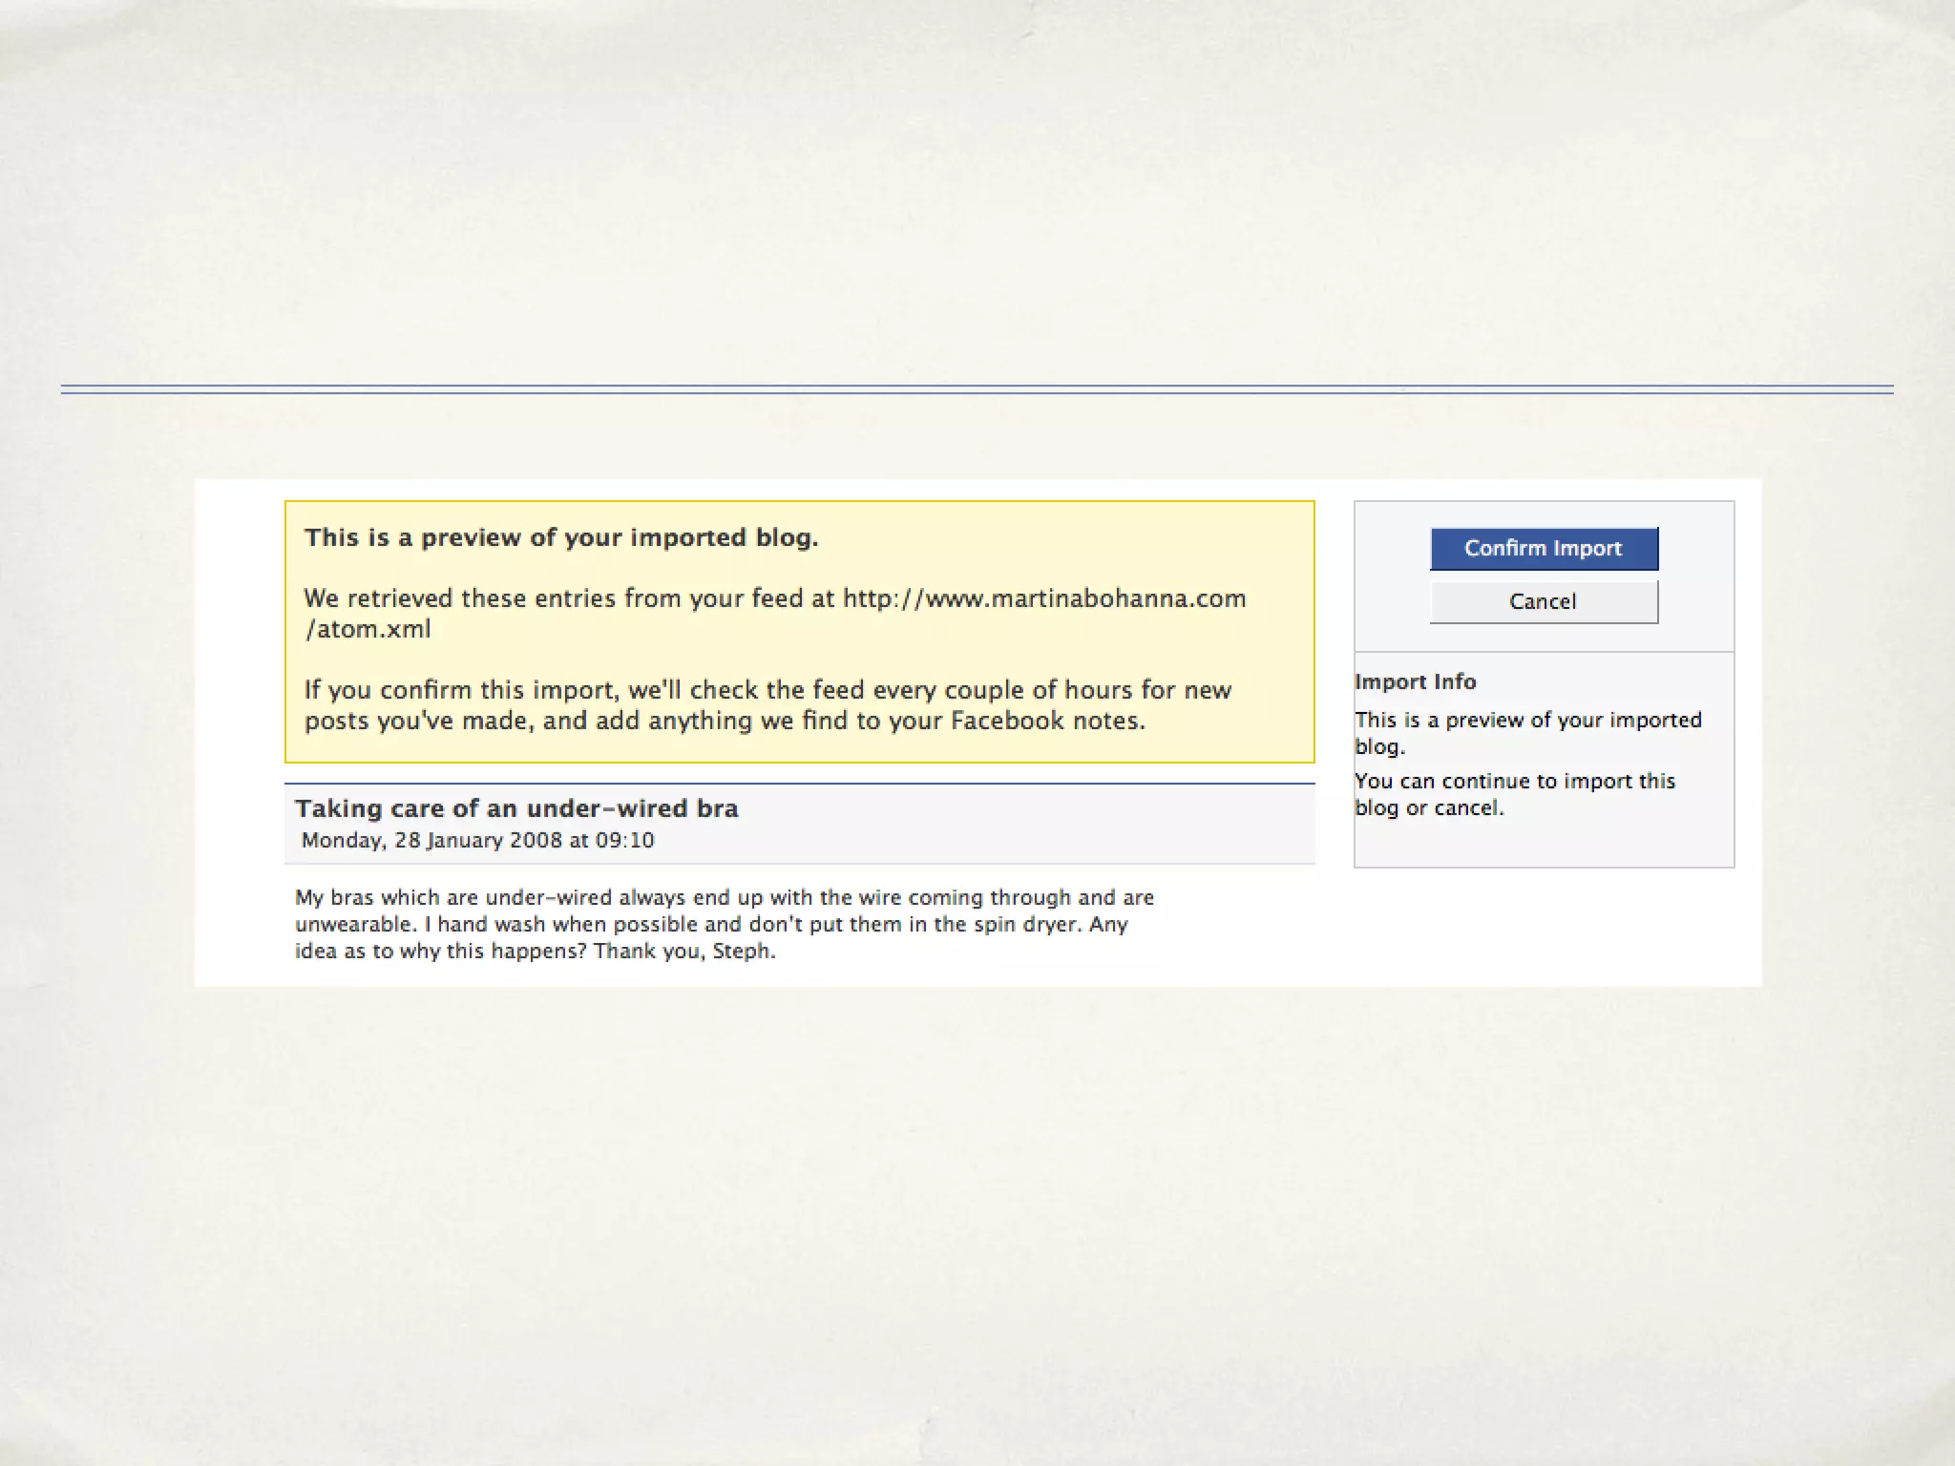Click sidebar text 'This is a preview of your imported blog'
The width and height of the screenshot is (1955, 1466).
click(x=1527, y=721)
